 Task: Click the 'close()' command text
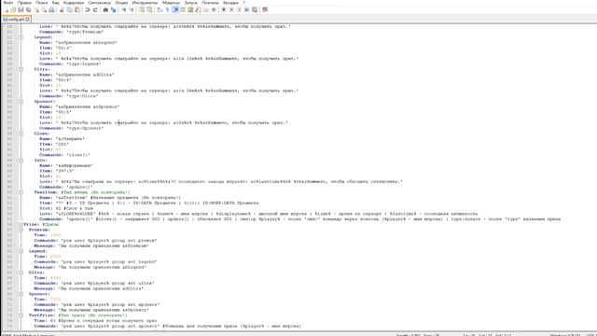click(78, 155)
